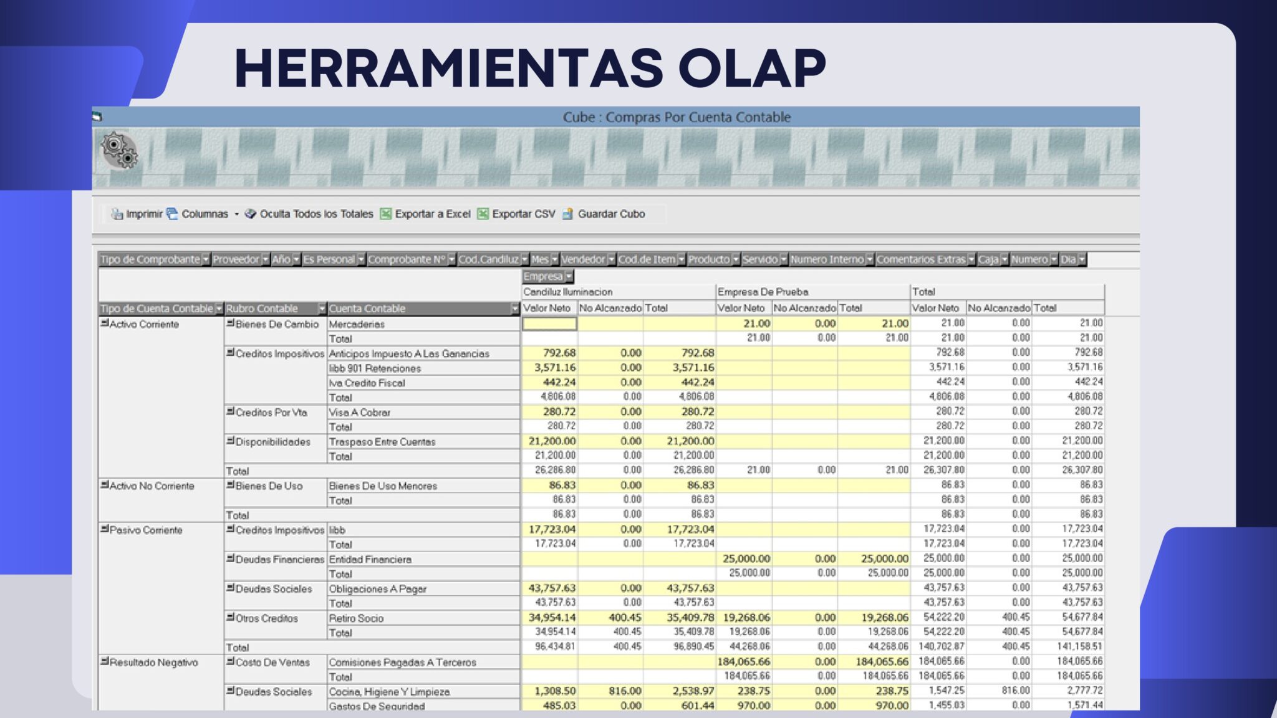Viewport: 1277px width, 718px height.
Task: Collapse the Resultado Negativo group
Action: pos(104,662)
